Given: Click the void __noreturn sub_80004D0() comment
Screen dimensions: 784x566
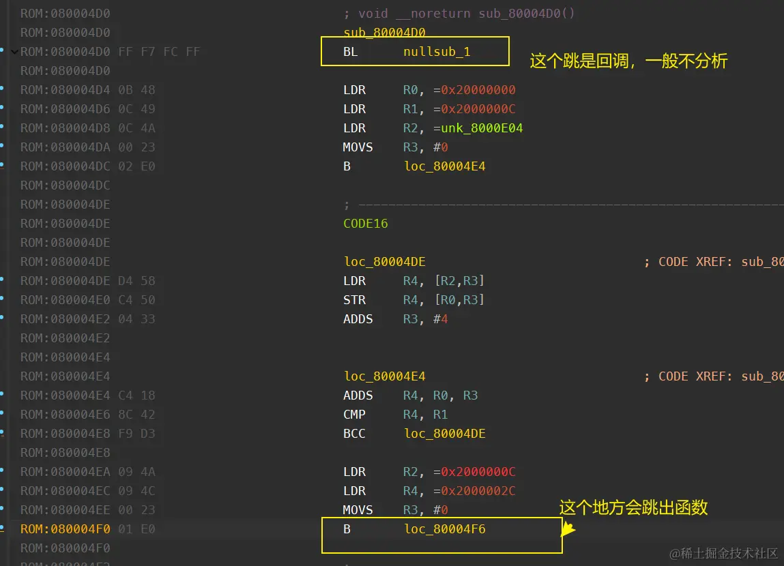Looking at the screenshot, I should [459, 14].
